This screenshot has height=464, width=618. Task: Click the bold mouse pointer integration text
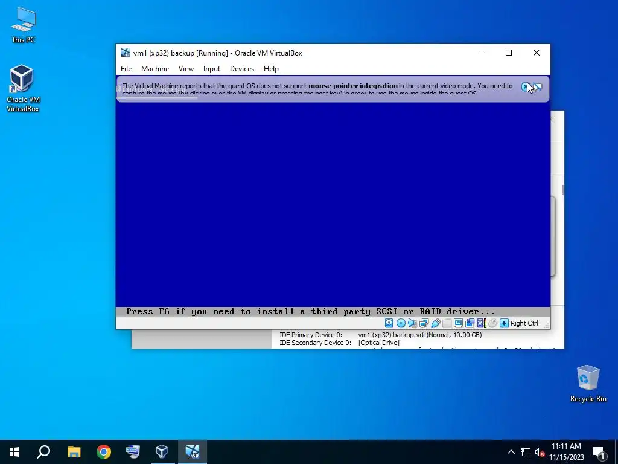[x=352, y=86]
